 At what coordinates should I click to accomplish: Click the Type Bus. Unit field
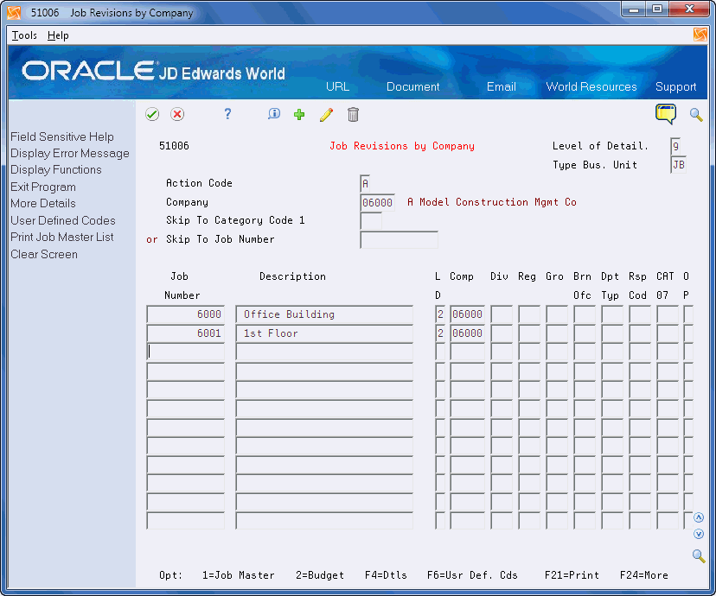coord(678,165)
